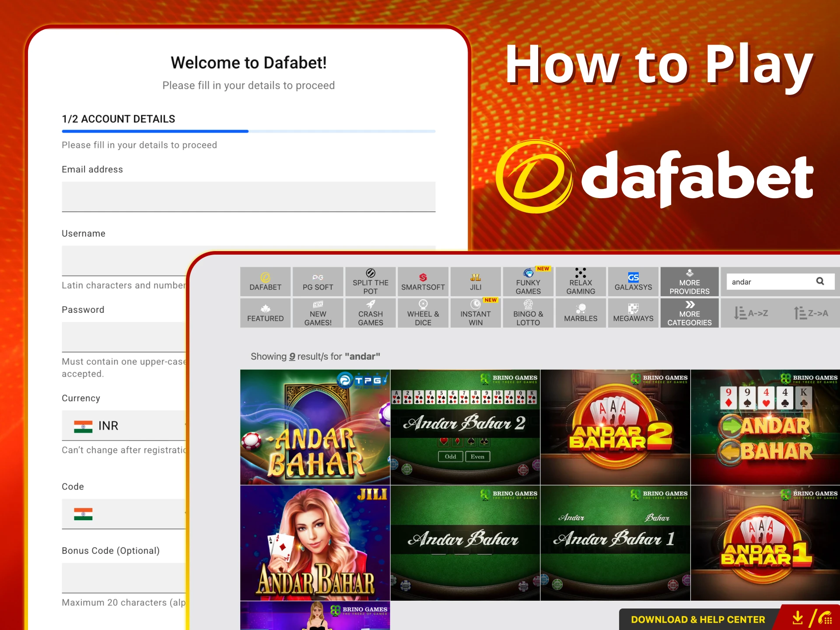Image resolution: width=840 pixels, height=630 pixels.
Task: Expand More Categories
Action: [x=689, y=313]
